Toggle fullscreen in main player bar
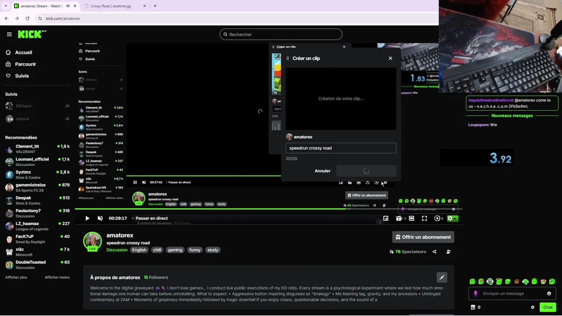Screen dimensions: 562x316 click(424, 218)
